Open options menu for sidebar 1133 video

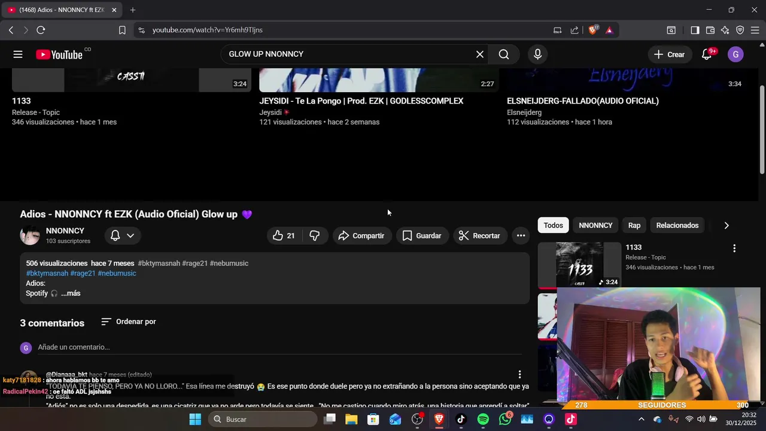[x=734, y=248]
